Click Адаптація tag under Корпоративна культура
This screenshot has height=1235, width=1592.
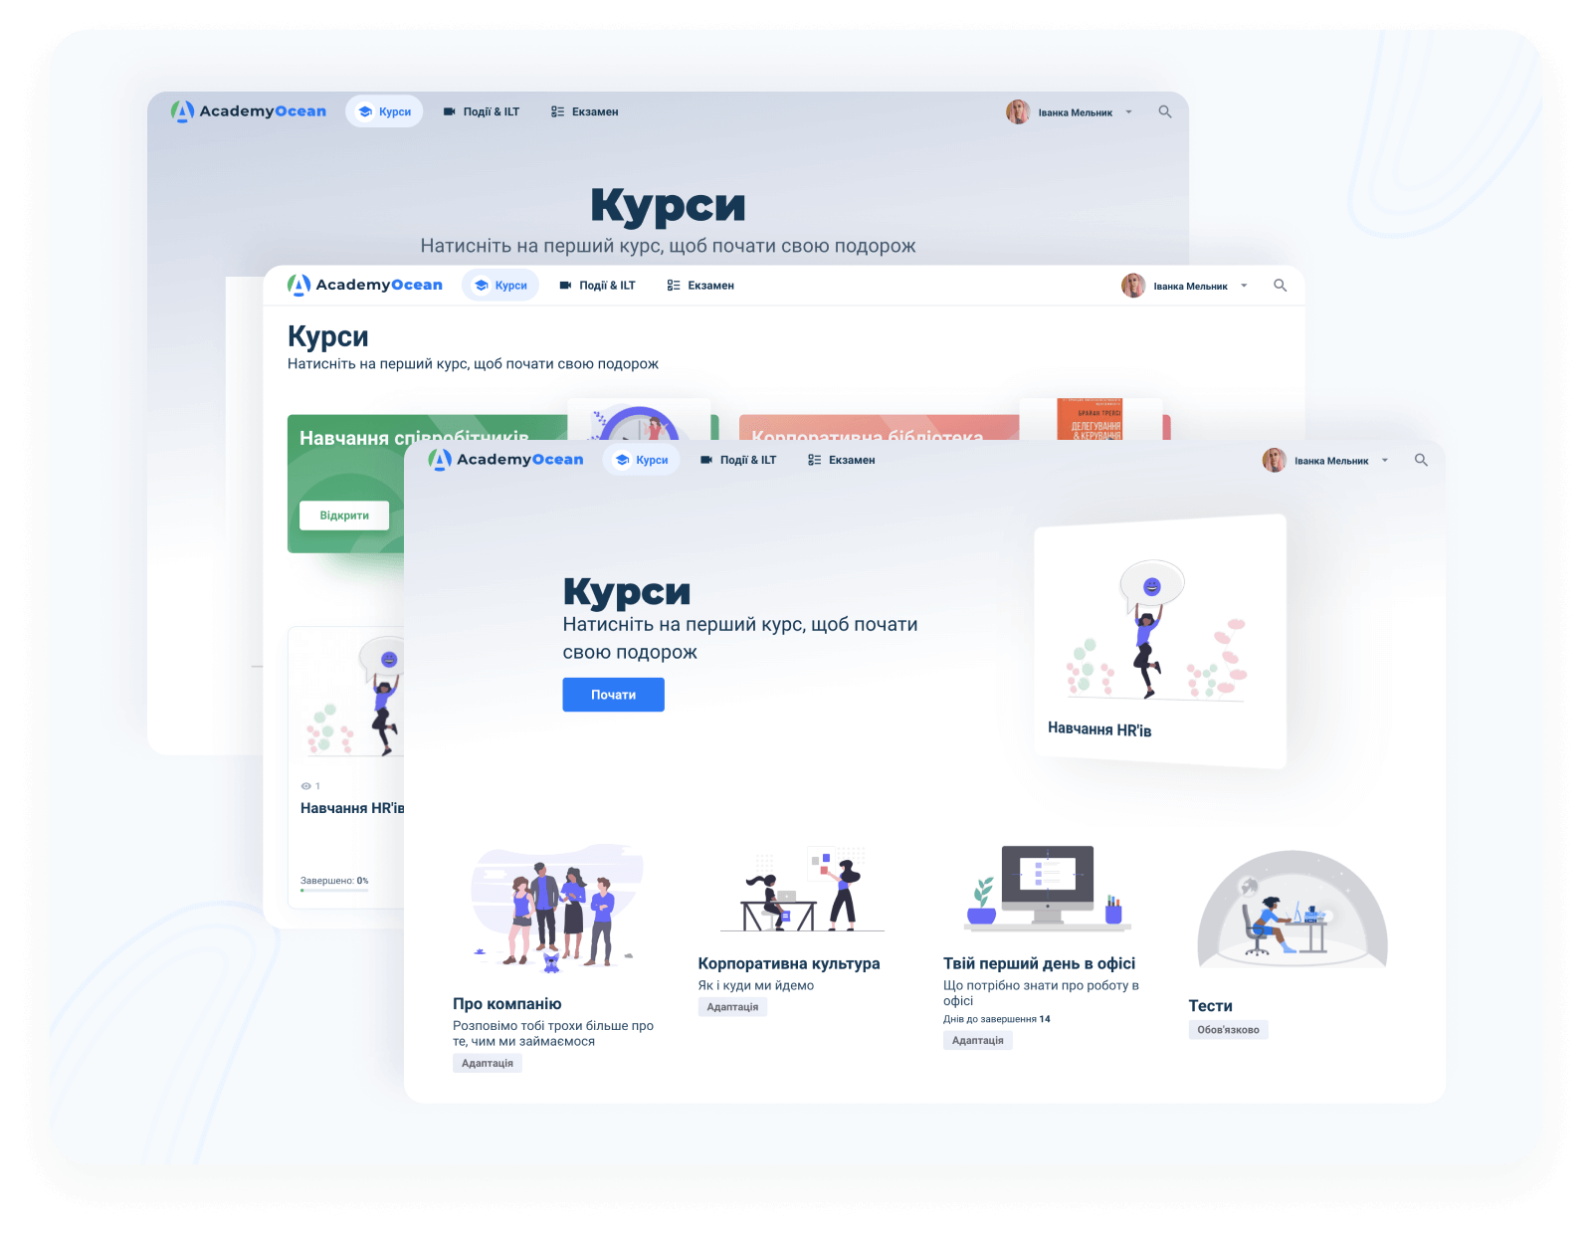pyautogui.click(x=732, y=1007)
